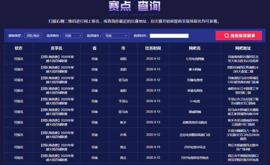This screenshot has height=165, width=270.
Task: Click the 选择时间 date input field
Action: [169, 36]
